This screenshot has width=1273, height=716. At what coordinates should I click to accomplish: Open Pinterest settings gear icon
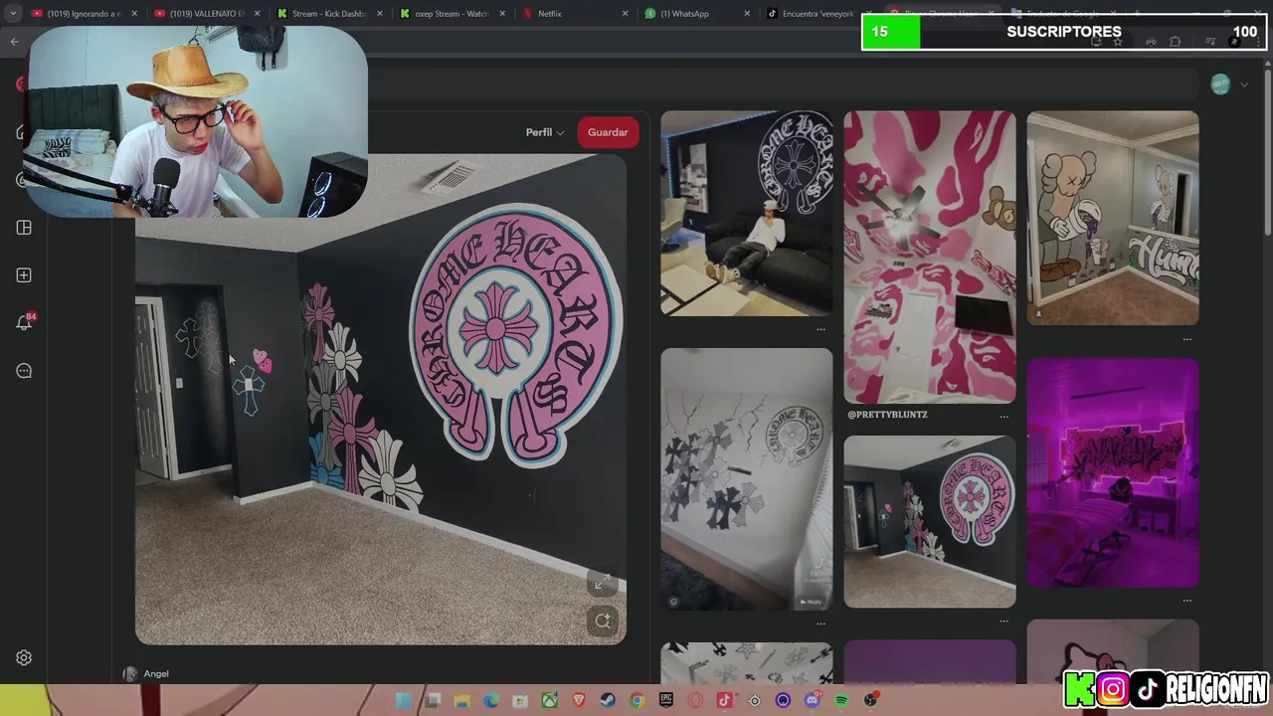[x=24, y=657]
